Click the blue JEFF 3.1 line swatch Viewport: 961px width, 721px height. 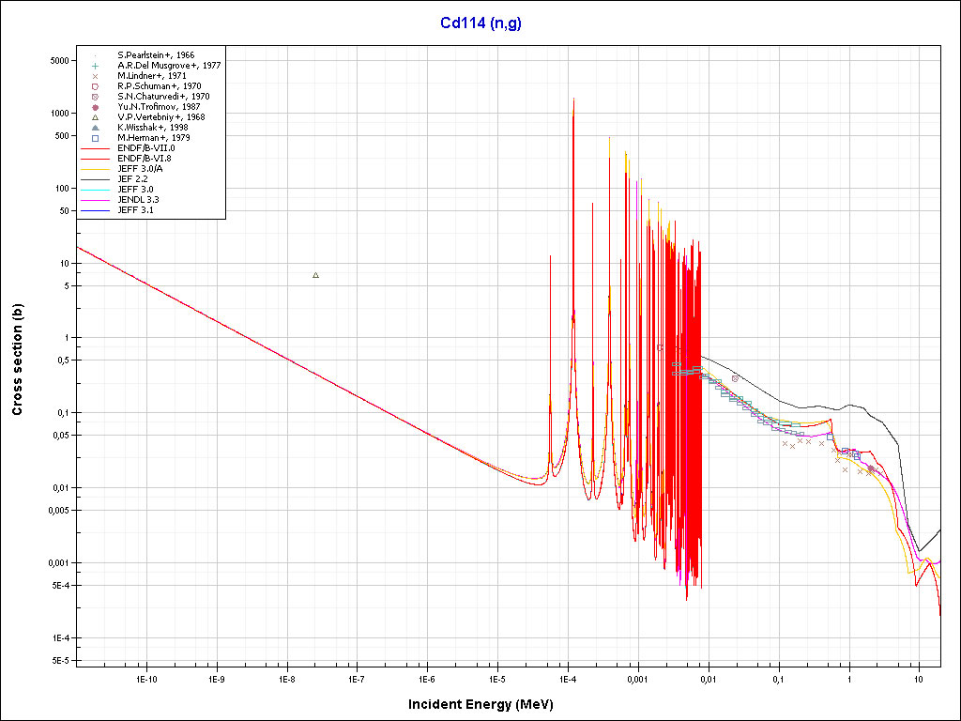pos(96,210)
